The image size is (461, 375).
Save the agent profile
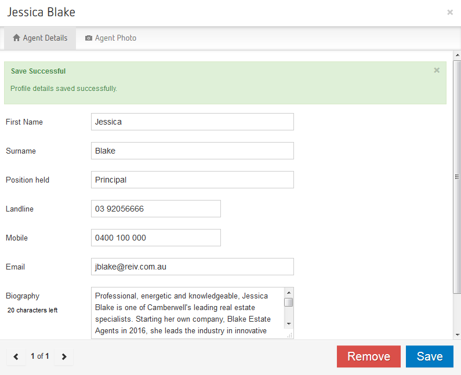coord(429,356)
